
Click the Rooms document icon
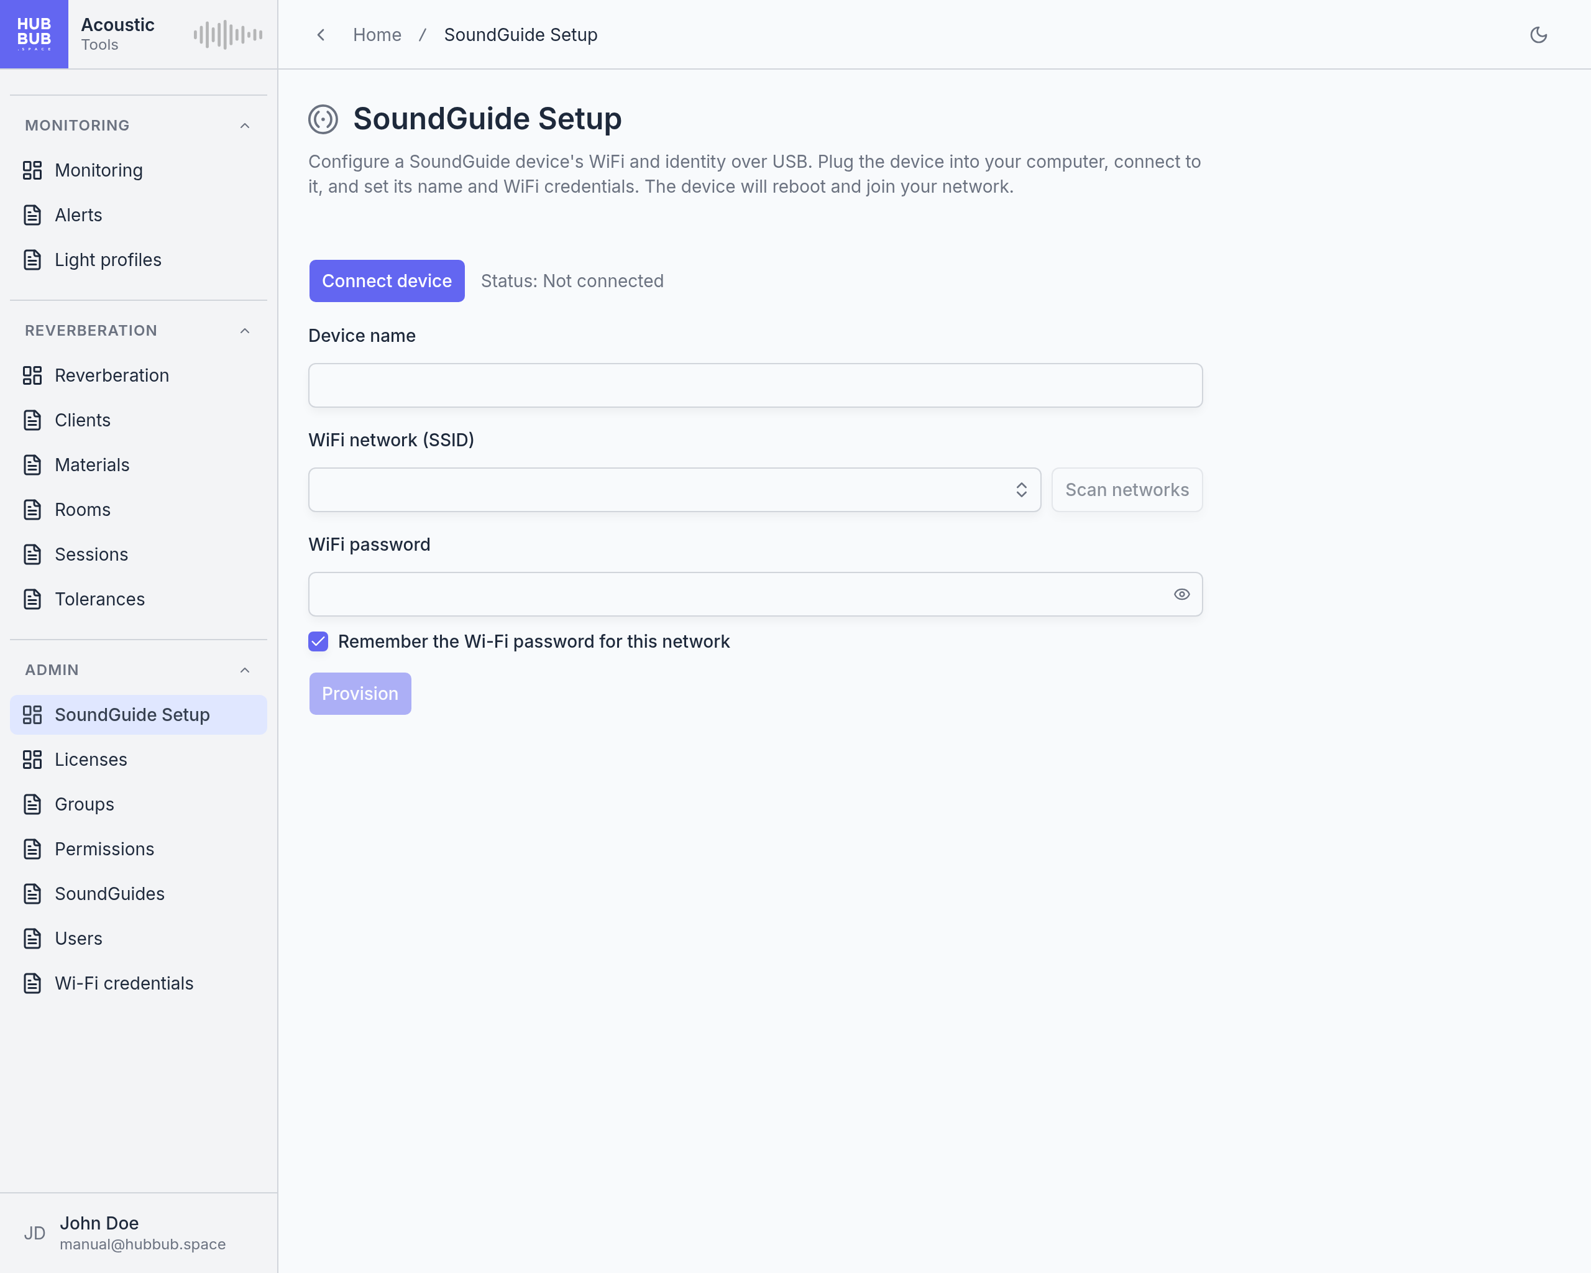click(x=32, y=510)
